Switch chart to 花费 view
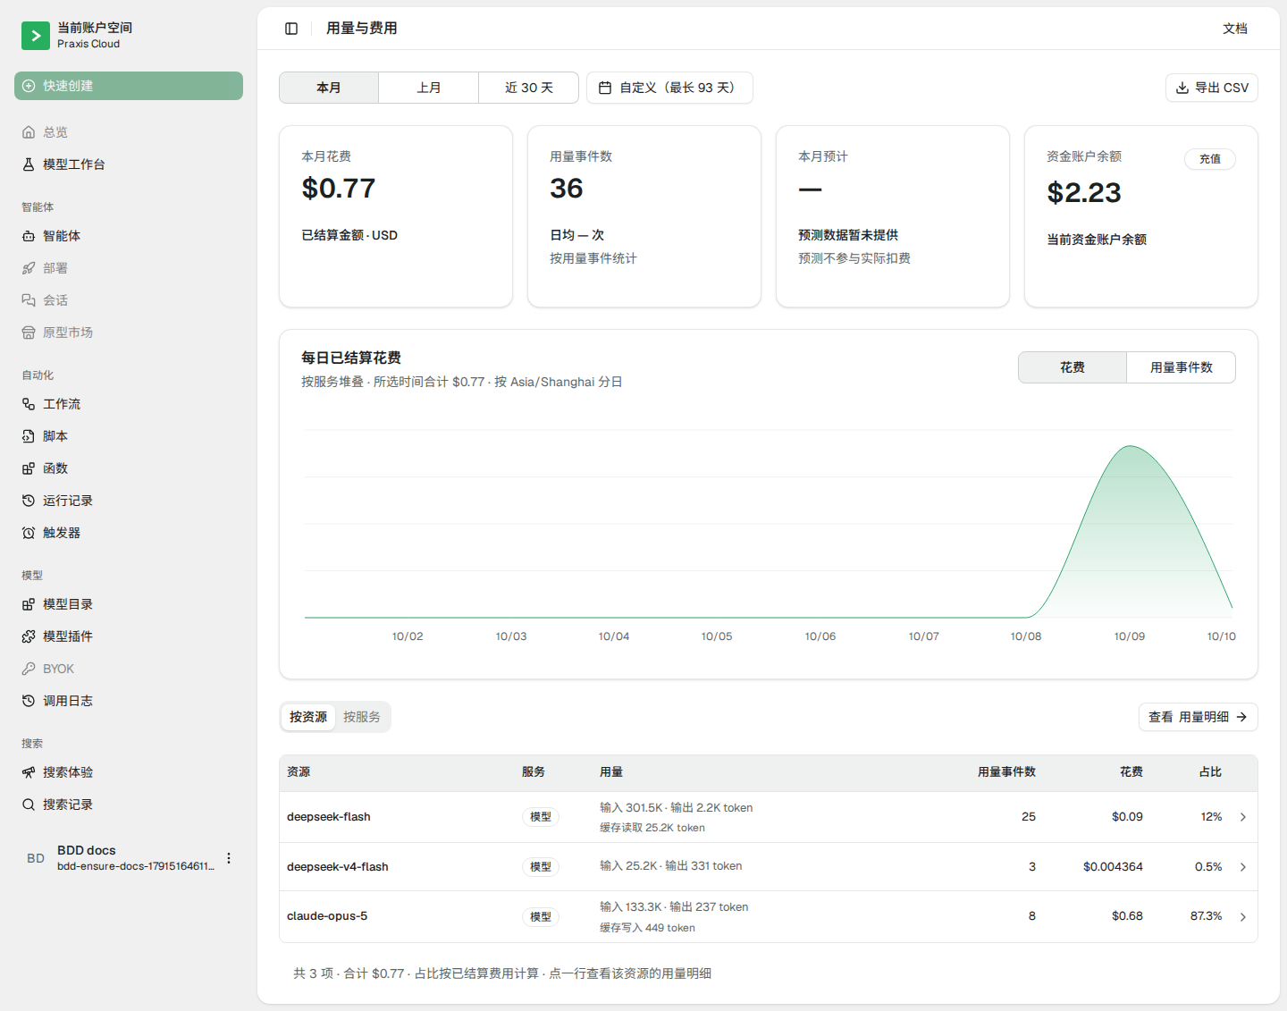1287x1011 pixels. [1072, 367]
